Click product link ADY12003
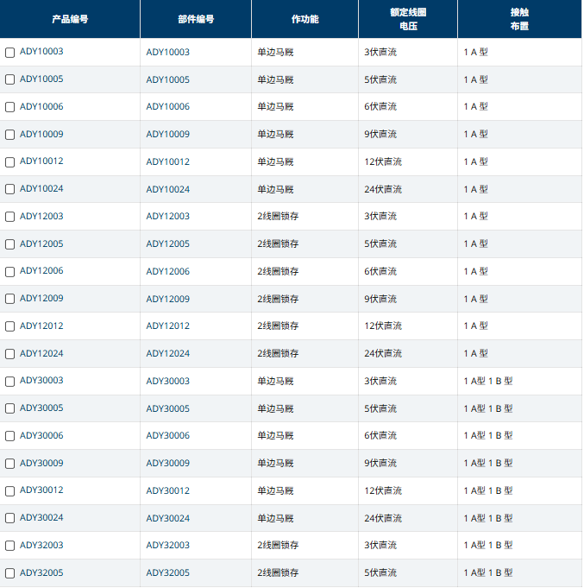 point(41,217)
